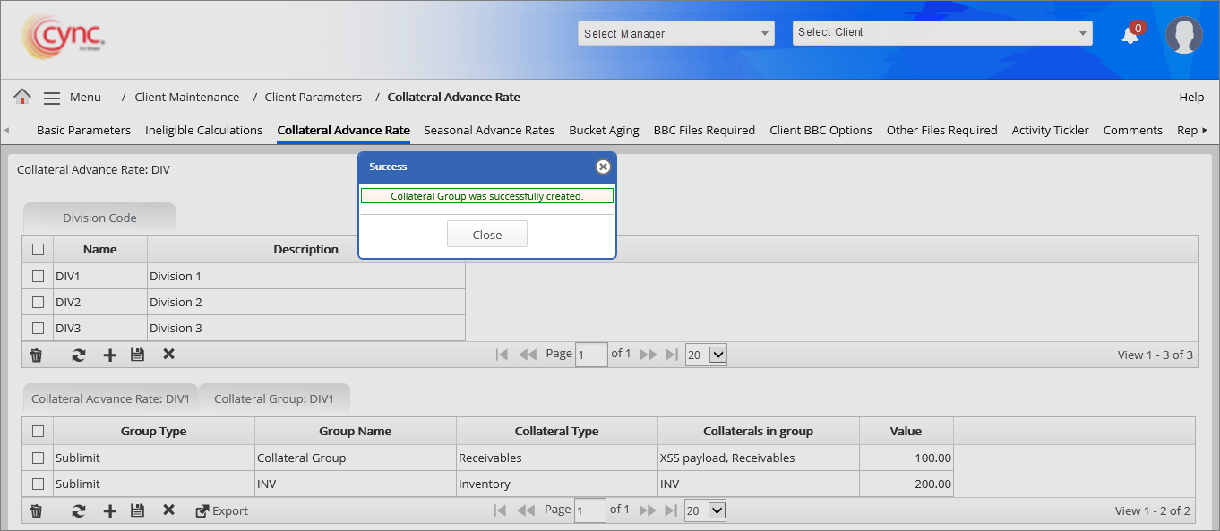Open the Help link
Screen dimensions: 1220x531
pos(1191,97)
